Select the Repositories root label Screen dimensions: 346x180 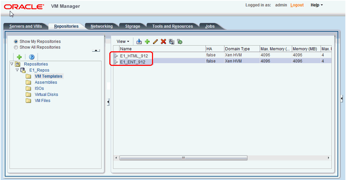[x=36, y=64]
